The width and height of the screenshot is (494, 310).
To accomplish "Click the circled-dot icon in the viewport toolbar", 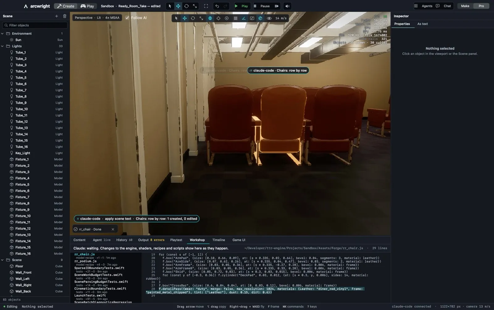I will pos(227,18).
